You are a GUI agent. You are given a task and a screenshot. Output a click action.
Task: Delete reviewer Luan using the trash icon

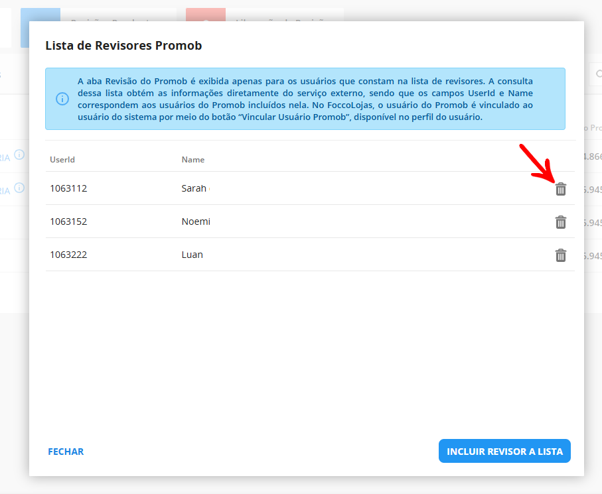click(560, 255)
